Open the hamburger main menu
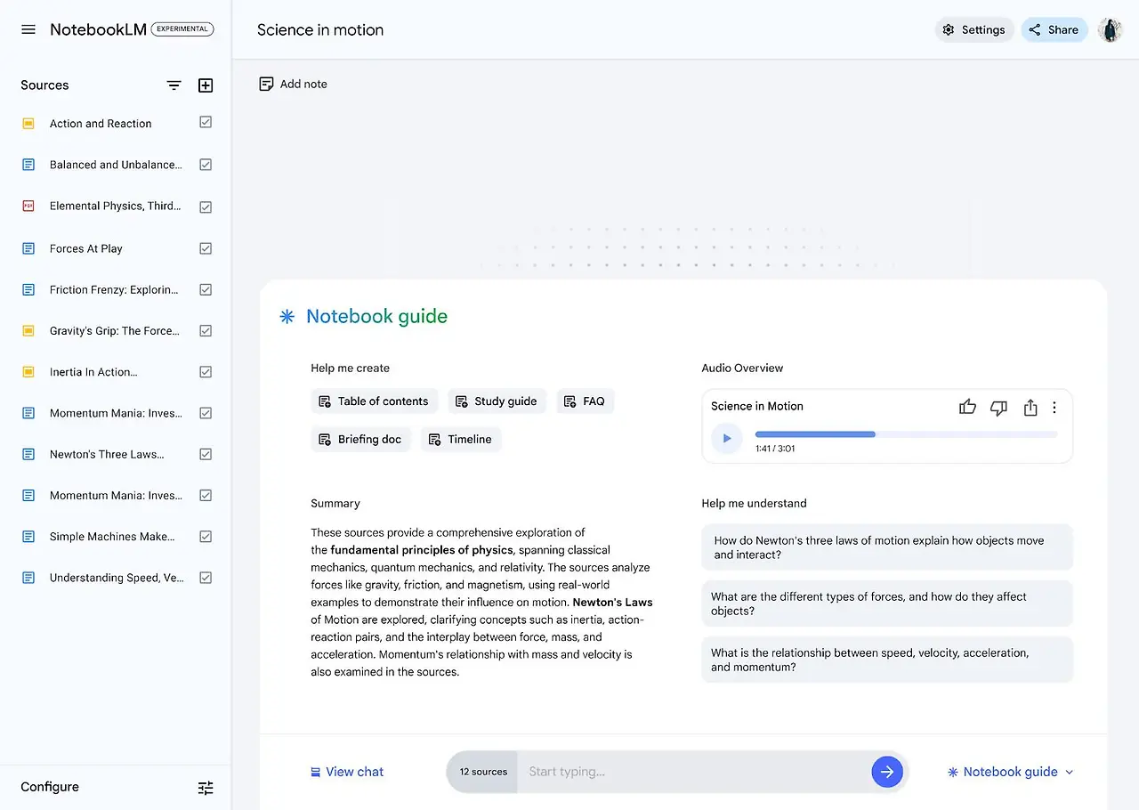The image size is (1139, 810). (28, 29)
